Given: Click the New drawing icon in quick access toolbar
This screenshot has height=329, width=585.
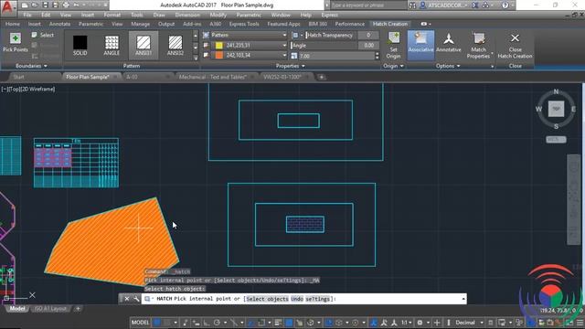Looking at the screenshot, I should (x=25, y=5).
